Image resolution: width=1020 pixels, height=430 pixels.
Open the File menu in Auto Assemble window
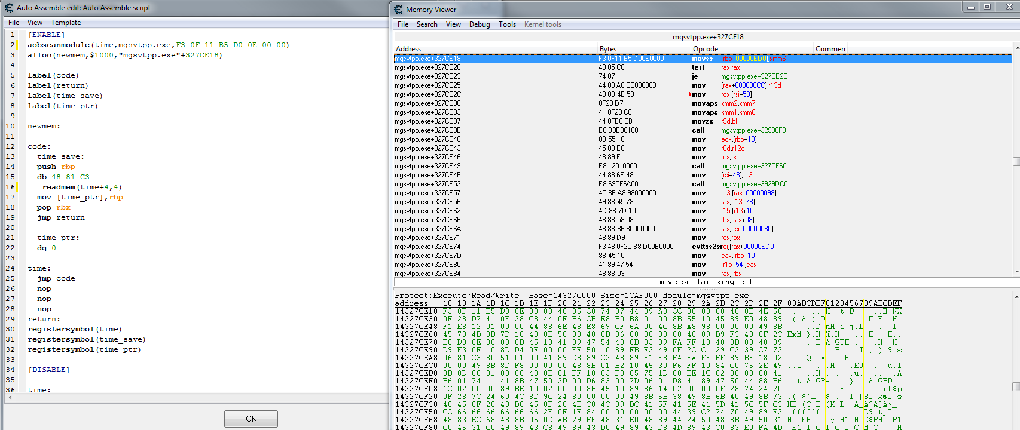[x=14, y=23]
